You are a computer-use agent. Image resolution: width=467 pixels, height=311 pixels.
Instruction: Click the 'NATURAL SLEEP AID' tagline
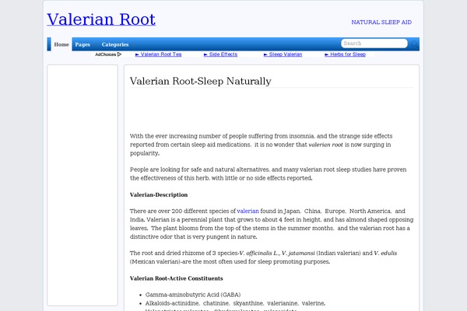click(381, 23)
